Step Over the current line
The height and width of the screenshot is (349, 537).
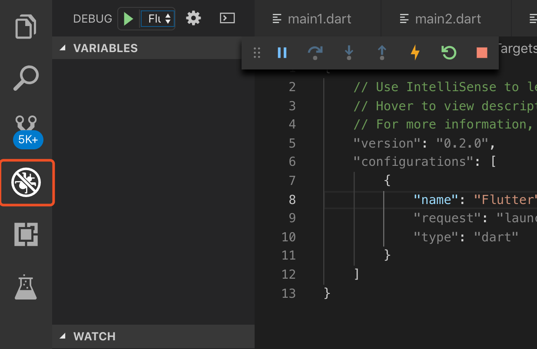pyautogui.click(x=315, y=53)
